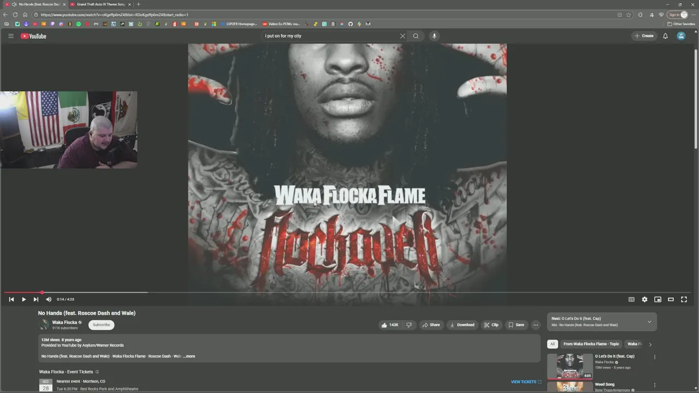Open the YouTube account avatar menu
The height and width of the screenshot is (393, 699).
pos(681,36)
